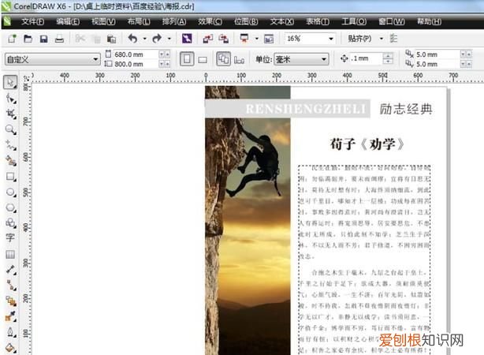Select the Freehand tool

tap(11, 145)
